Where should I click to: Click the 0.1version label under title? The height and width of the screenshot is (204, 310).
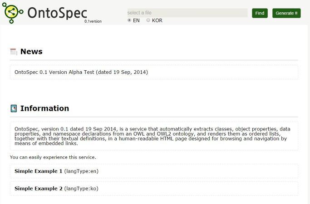tap(93, 21)
